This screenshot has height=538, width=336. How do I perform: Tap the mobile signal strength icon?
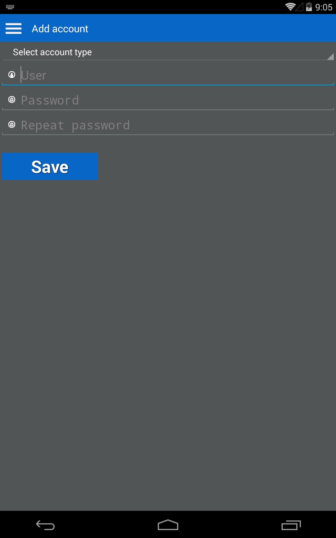(300, 7)
